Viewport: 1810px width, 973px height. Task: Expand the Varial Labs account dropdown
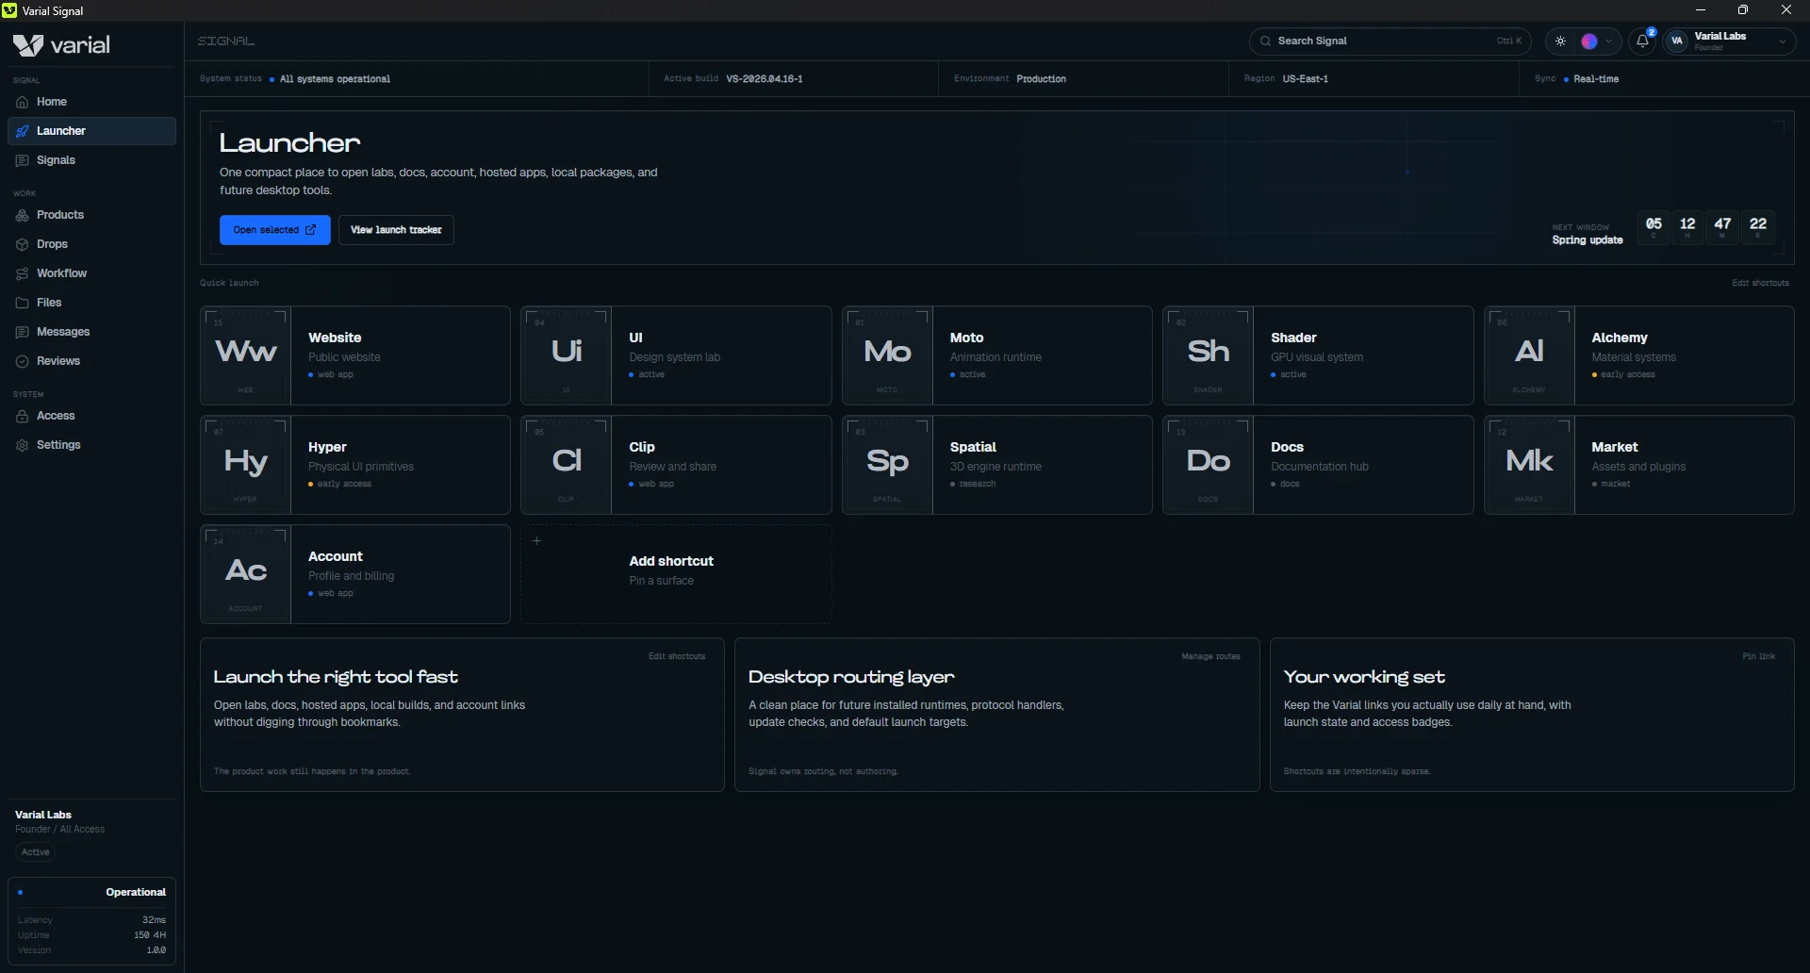click(x=1782, y=41)
